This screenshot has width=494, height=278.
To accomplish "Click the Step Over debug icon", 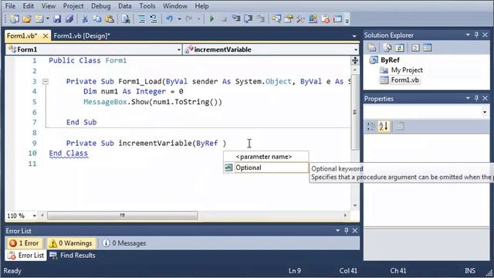I will [x=249, y=19].
